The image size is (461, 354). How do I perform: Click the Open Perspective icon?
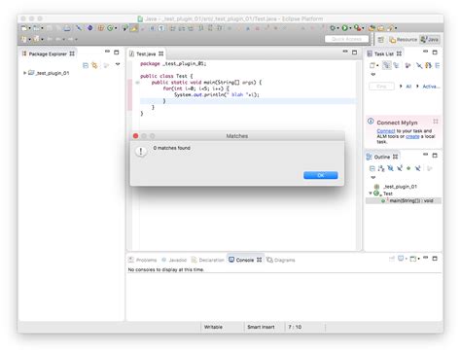coord(381,40)
